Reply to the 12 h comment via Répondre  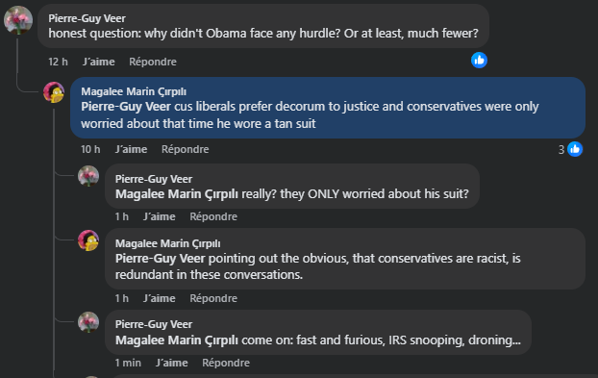(153, 62)
